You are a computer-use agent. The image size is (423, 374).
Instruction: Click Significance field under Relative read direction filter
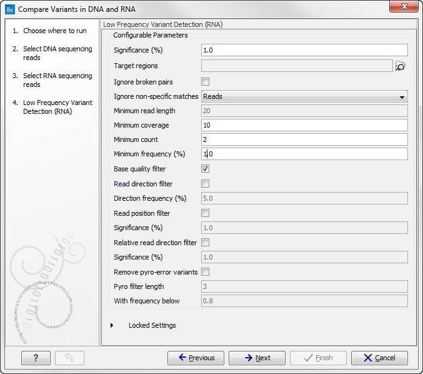click(304, 257)
